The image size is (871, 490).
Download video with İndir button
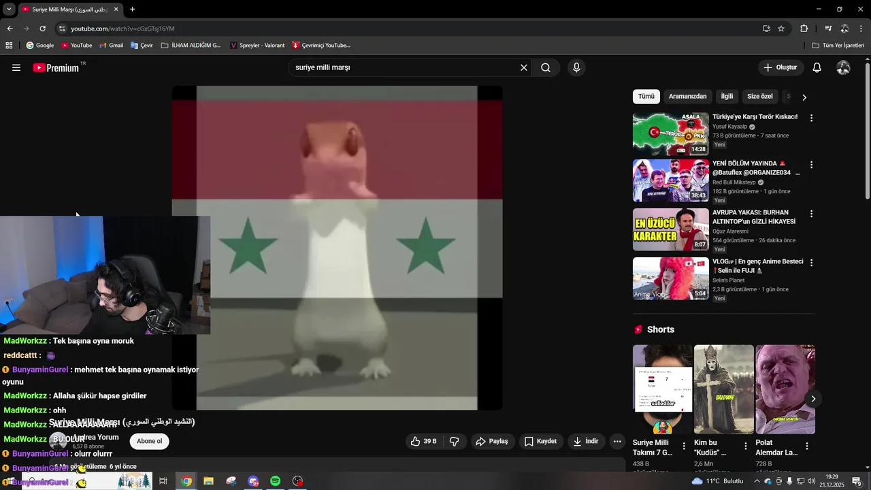(x=585, y=441)
